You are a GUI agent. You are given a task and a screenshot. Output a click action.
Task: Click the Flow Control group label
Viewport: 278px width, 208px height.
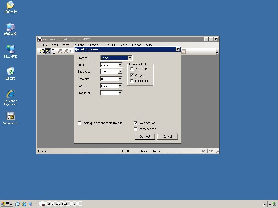tap(137, 64)
